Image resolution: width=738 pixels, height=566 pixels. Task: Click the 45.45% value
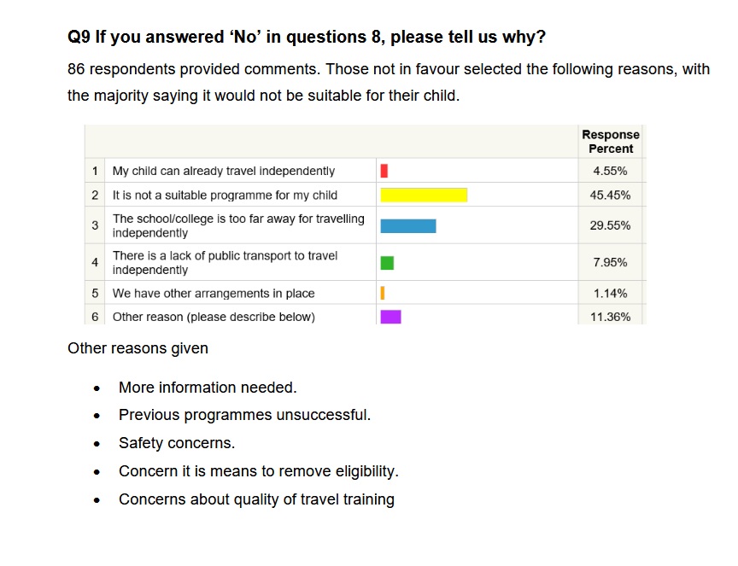pos(610,195)
